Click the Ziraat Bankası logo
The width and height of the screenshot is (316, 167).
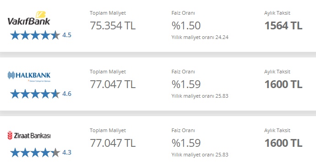[x=29, y=135]
